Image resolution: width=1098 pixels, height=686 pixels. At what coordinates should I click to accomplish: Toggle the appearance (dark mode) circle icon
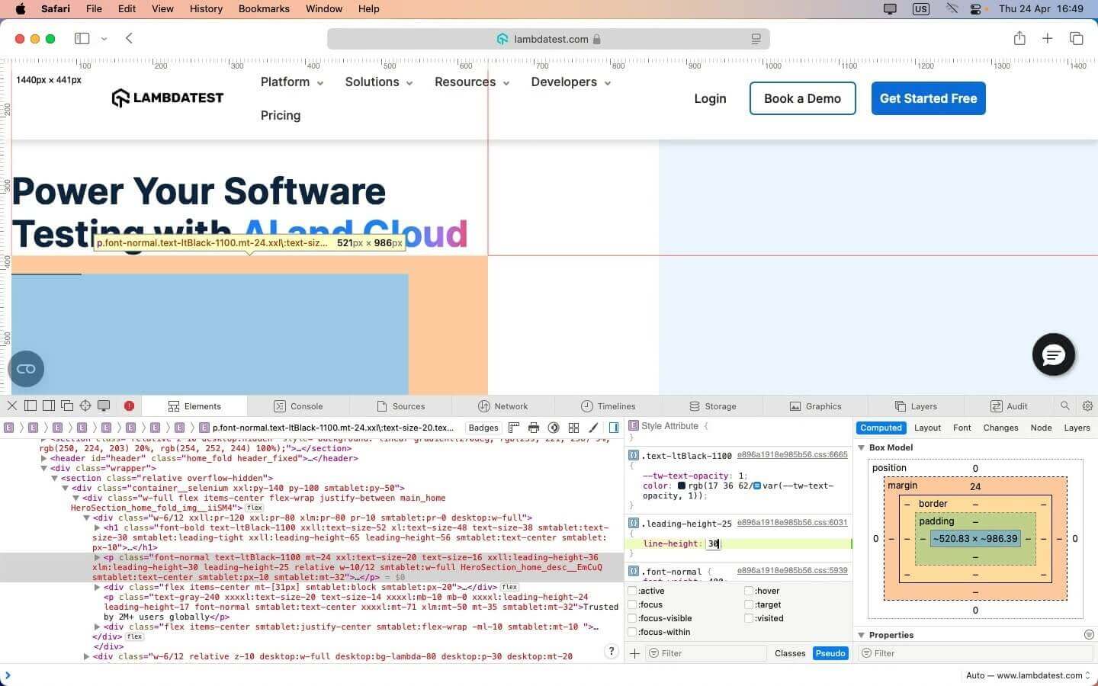(x=554, y=428)
